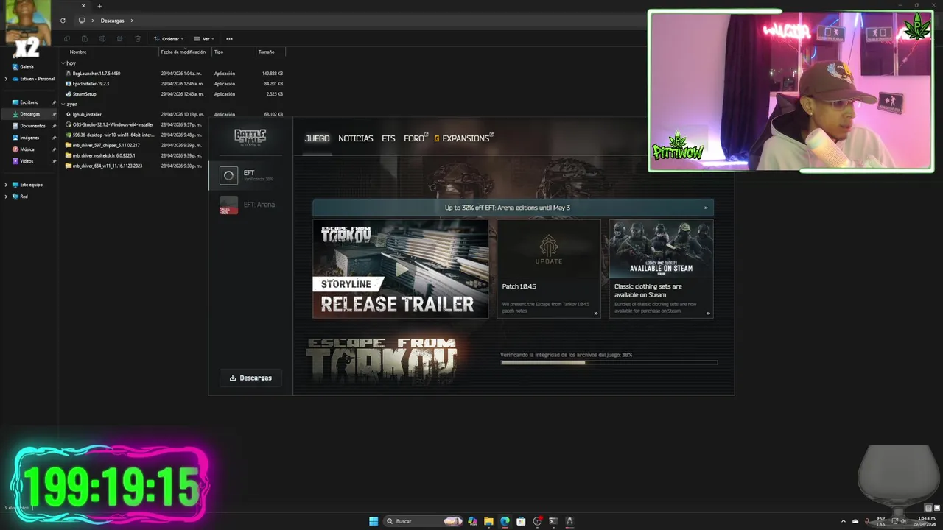Image resolution: width=943 pixels, height=530 pixels.
Task: Open the EFT: Arena 30% off banner
Action: click(x=513, y=208)
